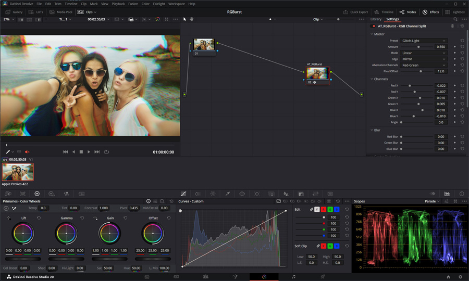Open Project Settings gear
The height and width of the screenshot is (281, 469).
coord(460,277)
